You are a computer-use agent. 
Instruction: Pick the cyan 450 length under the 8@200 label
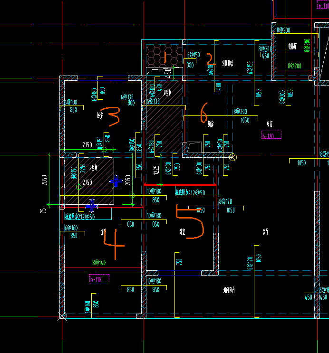click(x=265, y=56)
